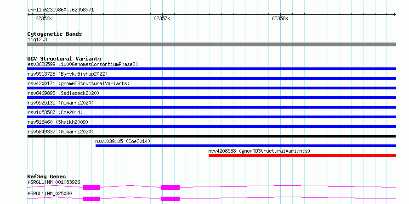This screenshot has height=204, width=409.
Task: Click the esv3626599 structural variant bar
Action: [211, 69]
